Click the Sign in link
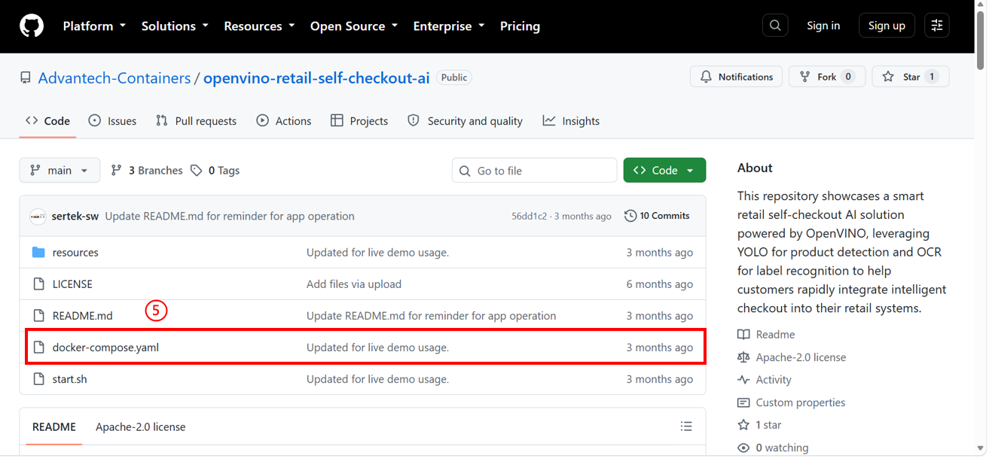 point(823,26)
